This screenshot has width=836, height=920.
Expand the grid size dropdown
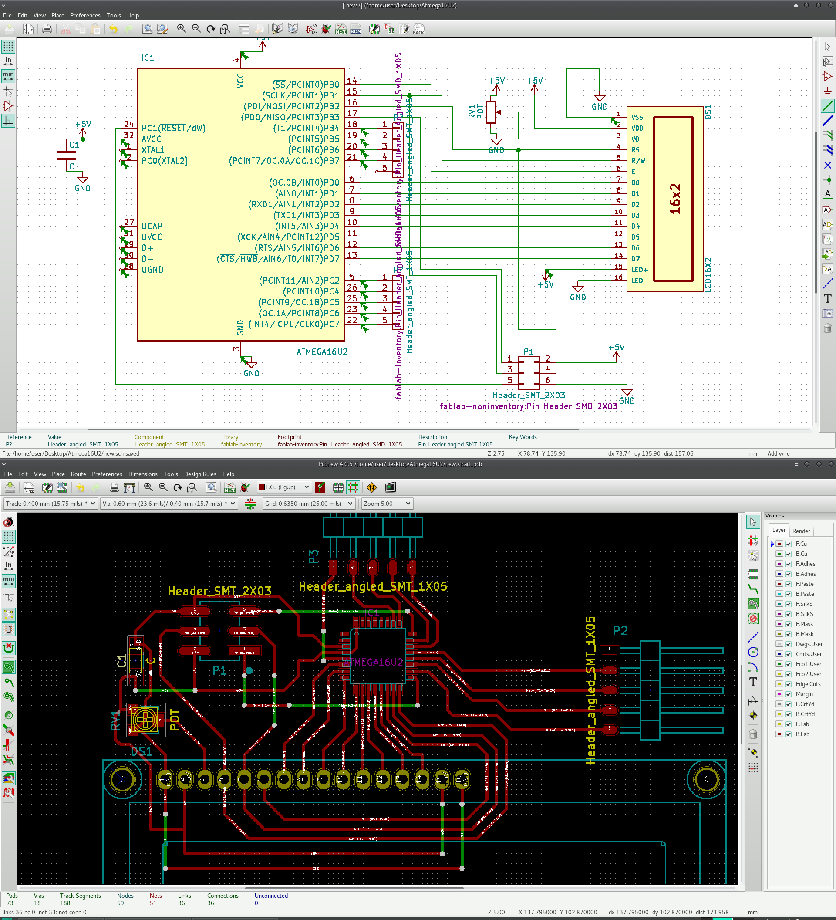pyautogui.click(x=308, y=504)
